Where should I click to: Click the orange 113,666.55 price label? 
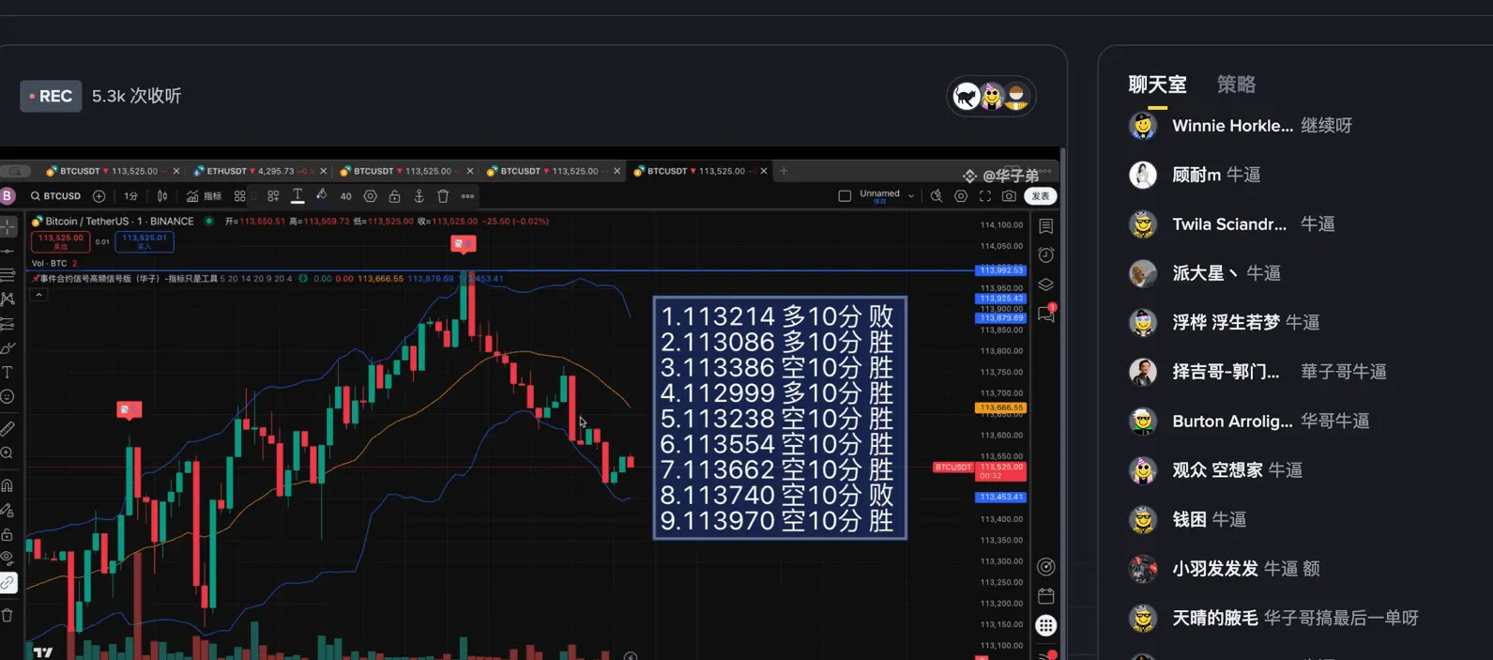point(1001,407)
